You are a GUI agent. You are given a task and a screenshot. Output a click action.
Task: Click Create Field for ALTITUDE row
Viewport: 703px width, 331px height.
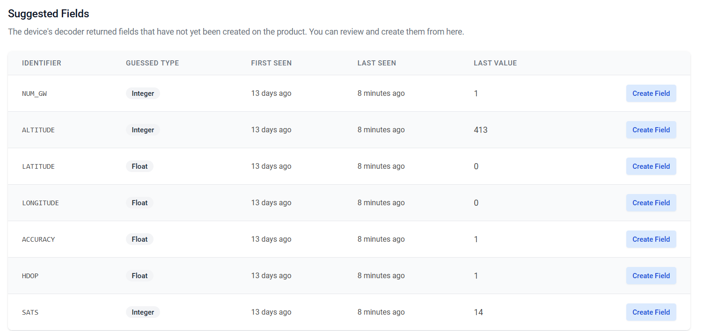(651, 130)
